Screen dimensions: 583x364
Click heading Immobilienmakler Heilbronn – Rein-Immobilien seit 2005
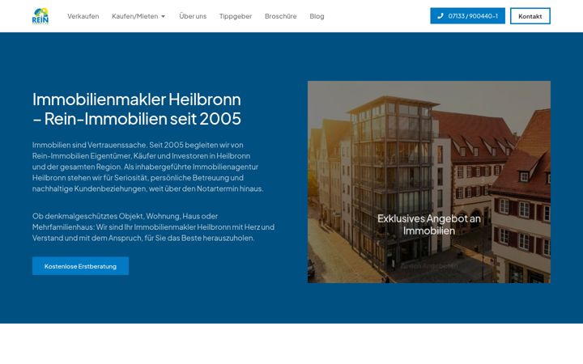pos(137,109)
